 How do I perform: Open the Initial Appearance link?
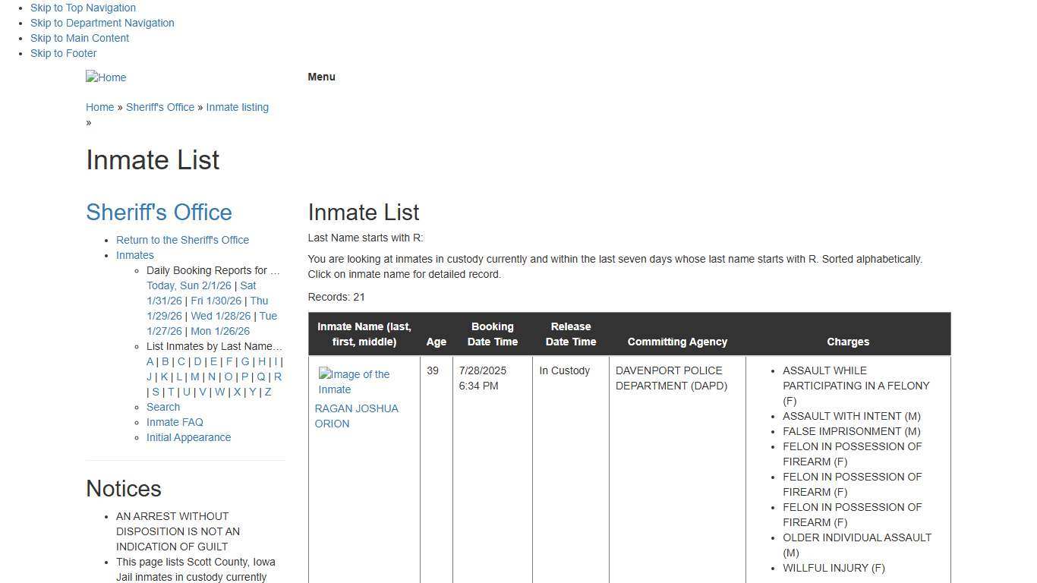(x=188, y=437)
